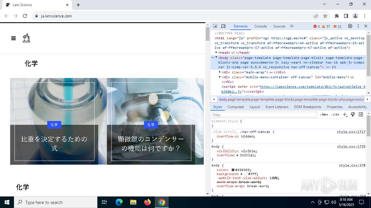The height and width of the screenshot is (208, 371).
Task: Open the Chrome profile avatar
Action: [x=355, y=16]
